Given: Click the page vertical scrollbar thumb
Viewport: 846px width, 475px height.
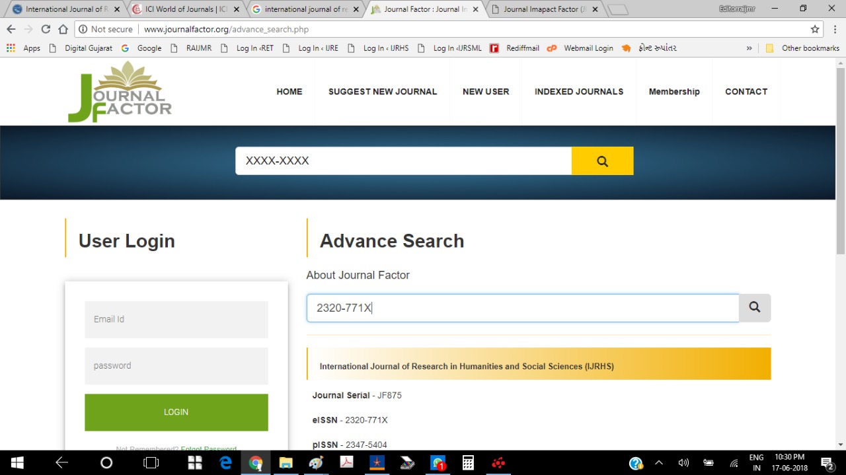Looking at the screenshot, I should tap(840, 161).
